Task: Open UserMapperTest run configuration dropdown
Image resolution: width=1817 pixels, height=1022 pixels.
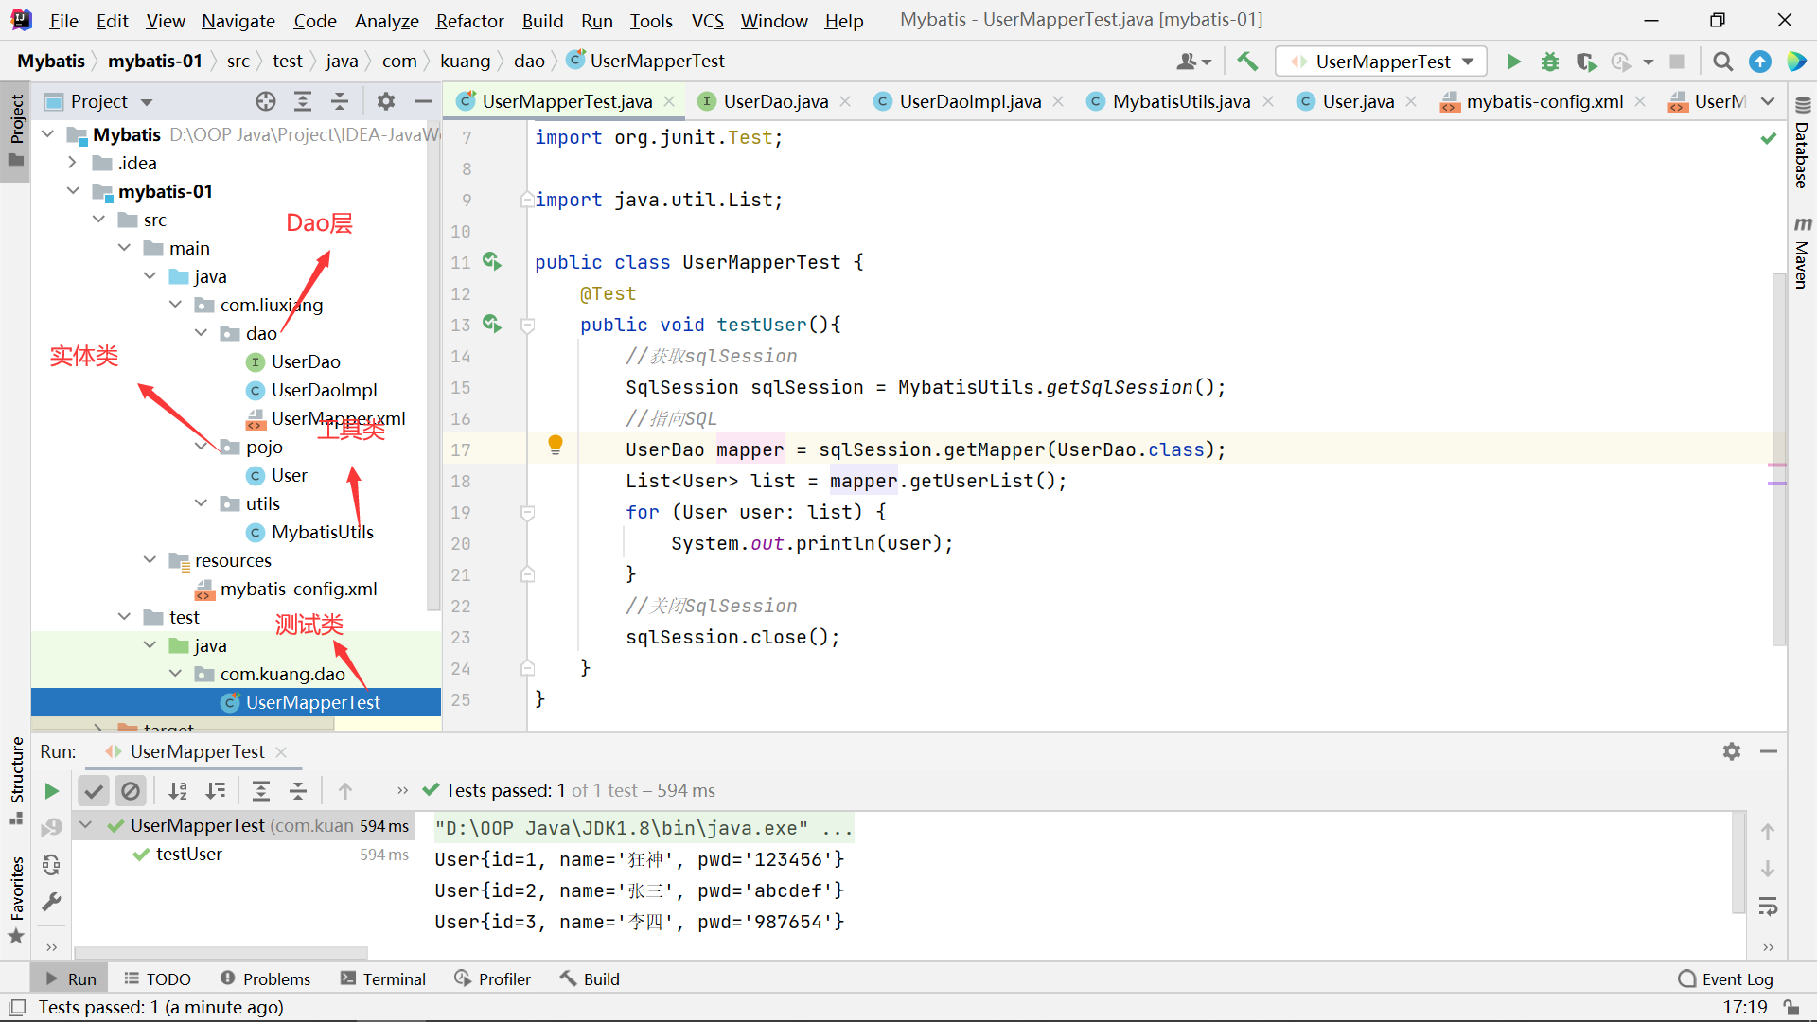Action: point(1383,62)
